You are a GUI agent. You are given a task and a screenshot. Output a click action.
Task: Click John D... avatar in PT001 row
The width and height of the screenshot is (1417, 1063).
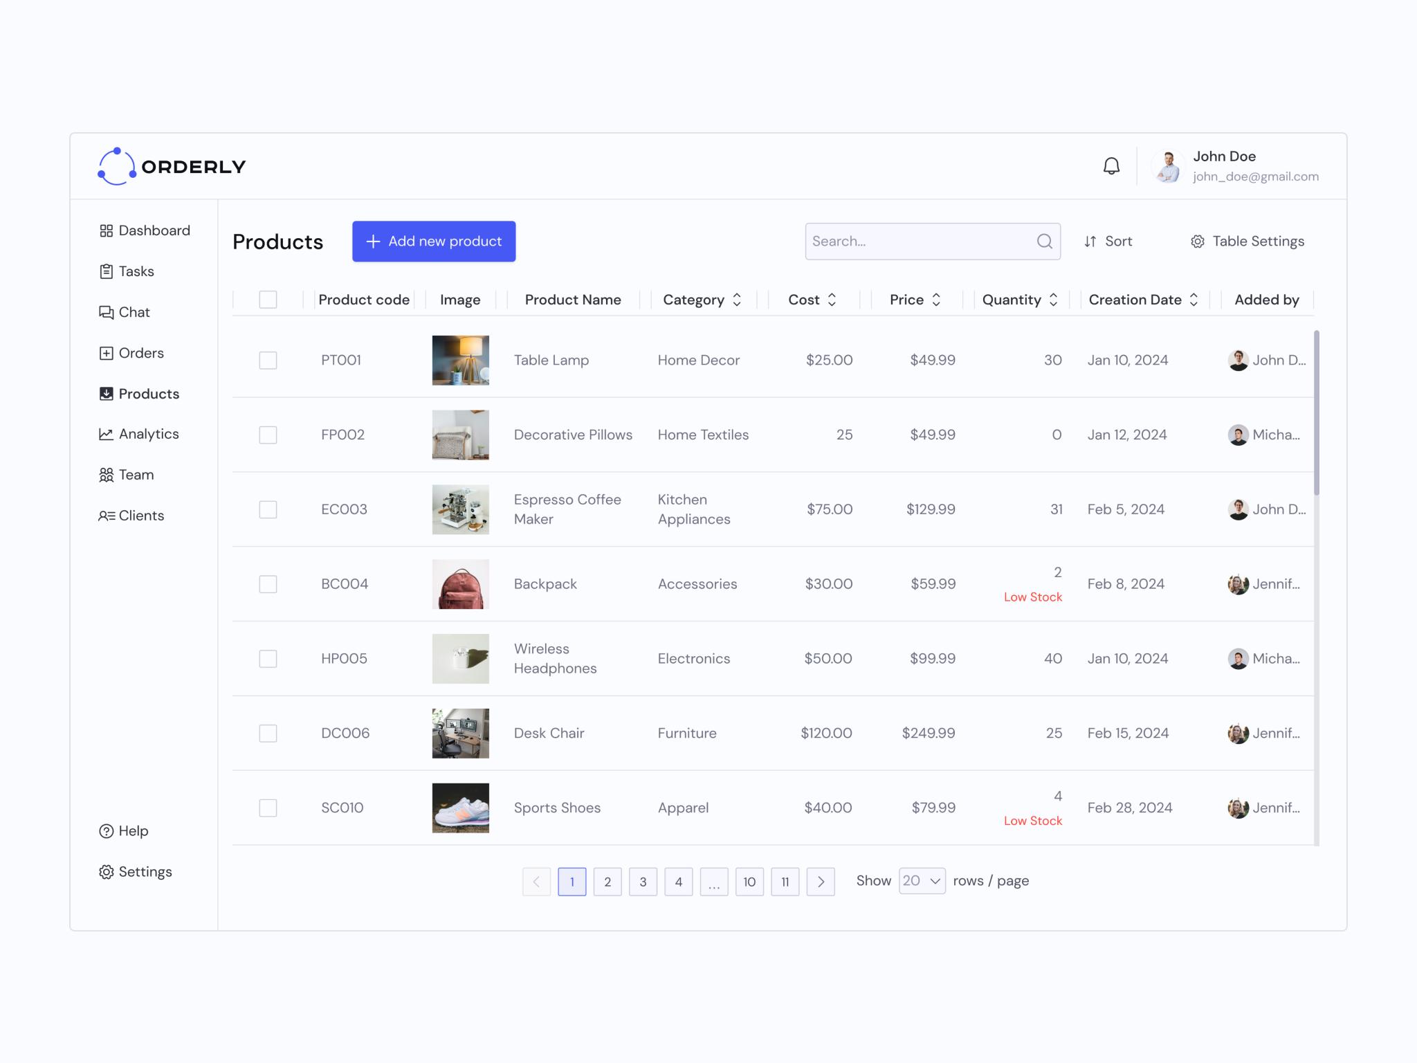(x=1238, y=360)
